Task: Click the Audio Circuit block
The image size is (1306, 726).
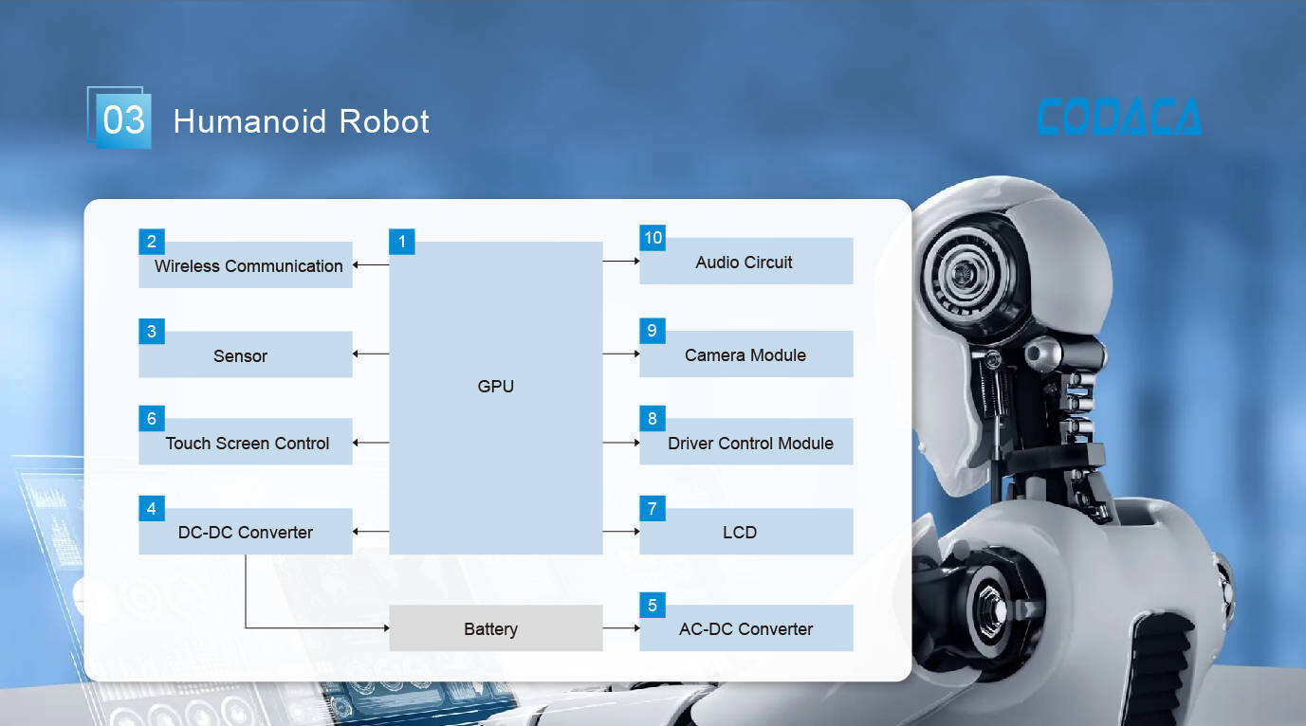Action: click(x=745, y=262)
